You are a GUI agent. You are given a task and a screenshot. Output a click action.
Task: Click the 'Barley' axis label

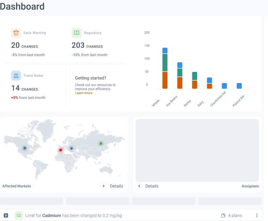point(188,103)
